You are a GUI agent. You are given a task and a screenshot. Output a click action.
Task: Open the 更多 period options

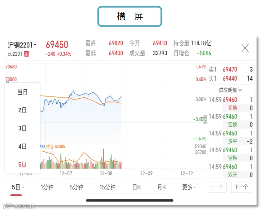pos(189,187)
